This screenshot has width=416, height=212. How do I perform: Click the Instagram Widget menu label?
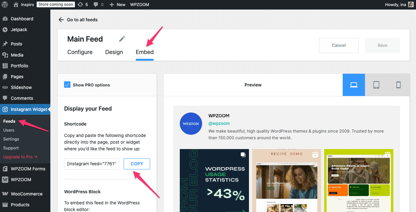[x=29, y=109]
